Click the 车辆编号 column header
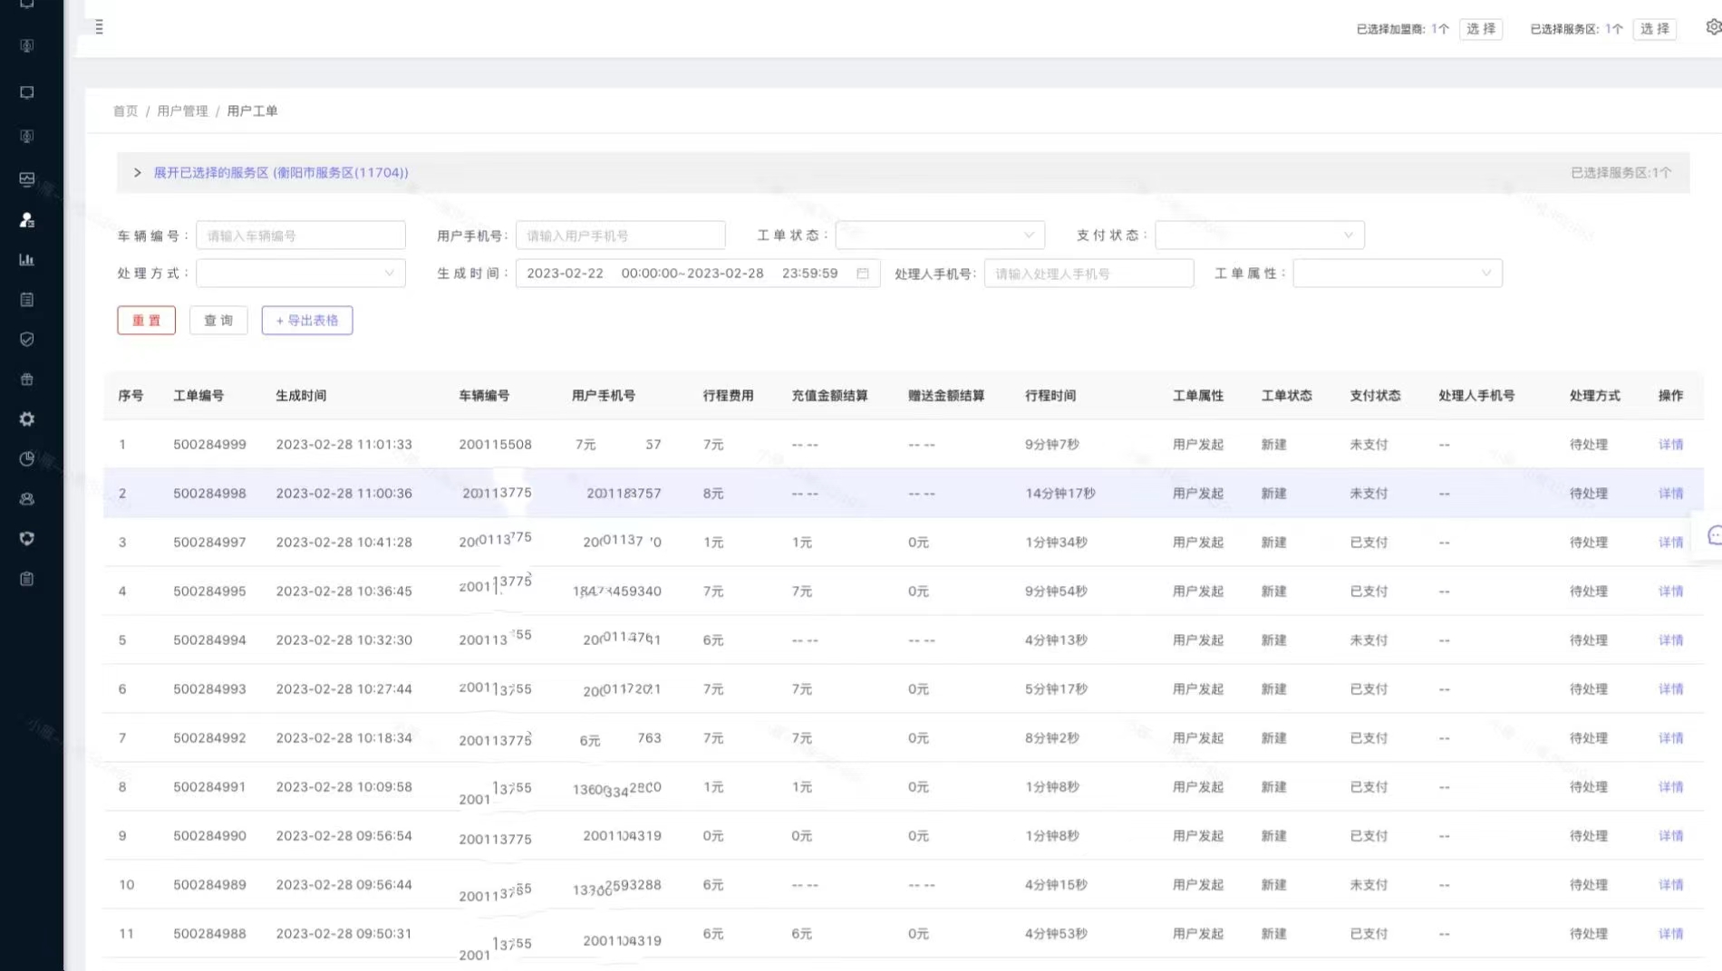Viewport: 1722px width, 971px height. coord(484,396)
